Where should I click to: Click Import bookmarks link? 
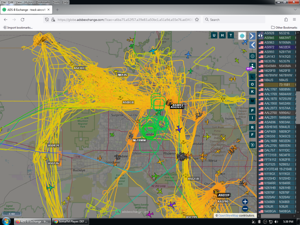(x=18, y=28)
